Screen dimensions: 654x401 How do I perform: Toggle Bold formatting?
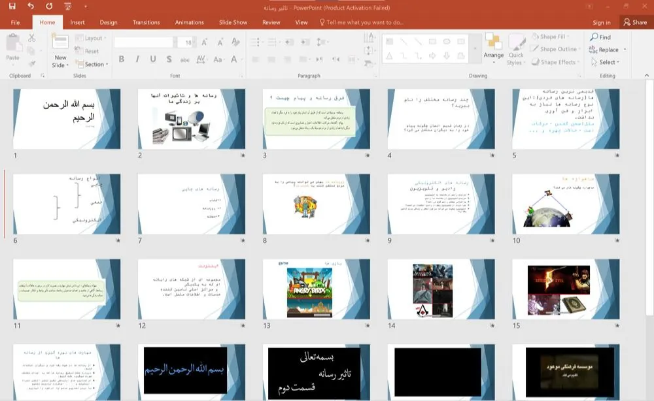coord(122,59)
